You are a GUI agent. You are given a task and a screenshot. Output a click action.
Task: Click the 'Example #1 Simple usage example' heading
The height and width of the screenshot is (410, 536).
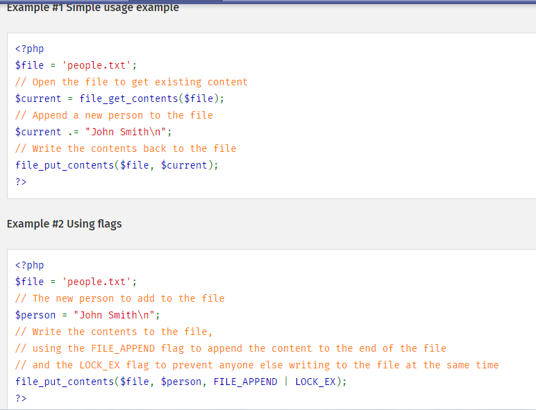93,7
